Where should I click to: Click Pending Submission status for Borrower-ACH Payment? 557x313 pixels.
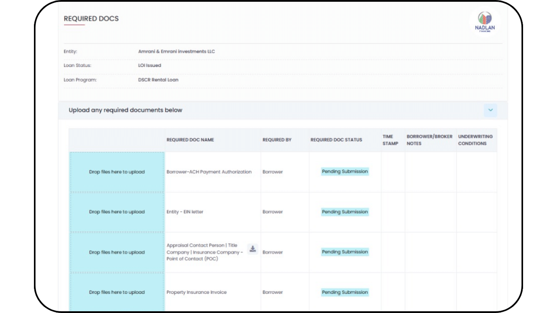pyautogui.click(x=345, y=172)
